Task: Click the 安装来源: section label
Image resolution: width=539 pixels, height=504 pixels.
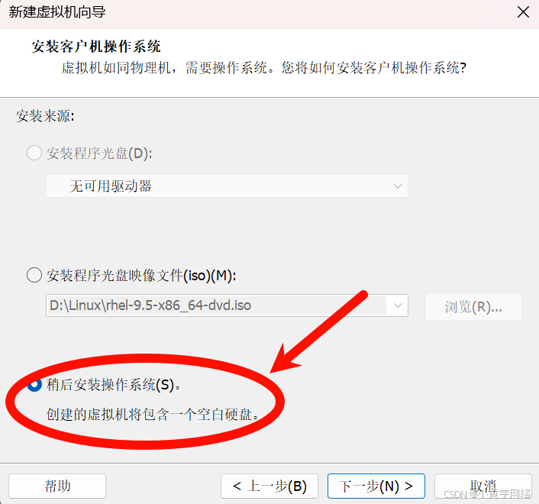Action: (45, 116)
